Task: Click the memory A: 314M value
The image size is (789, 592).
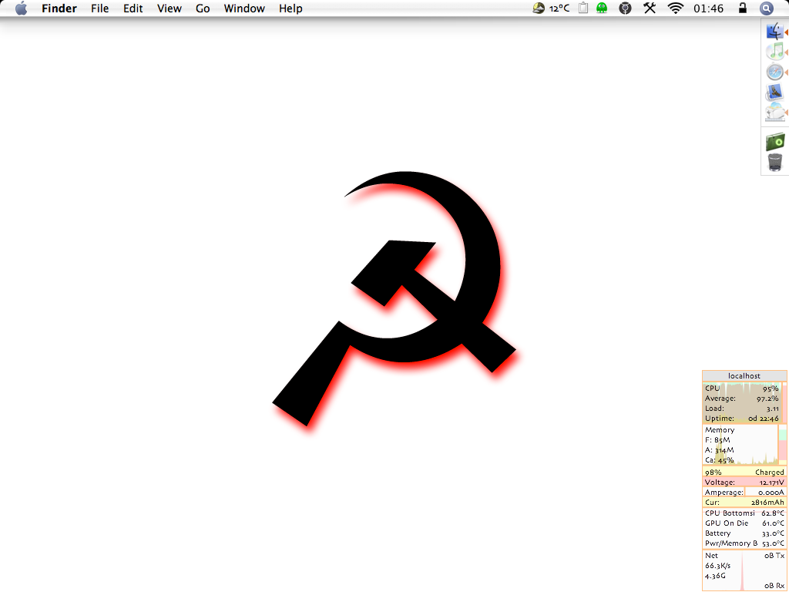Action: tap(720, 450)
